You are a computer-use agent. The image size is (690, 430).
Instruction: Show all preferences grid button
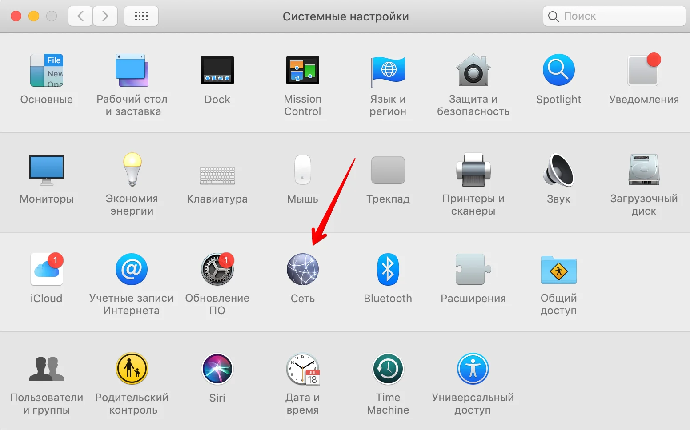[x=141, y=16]
